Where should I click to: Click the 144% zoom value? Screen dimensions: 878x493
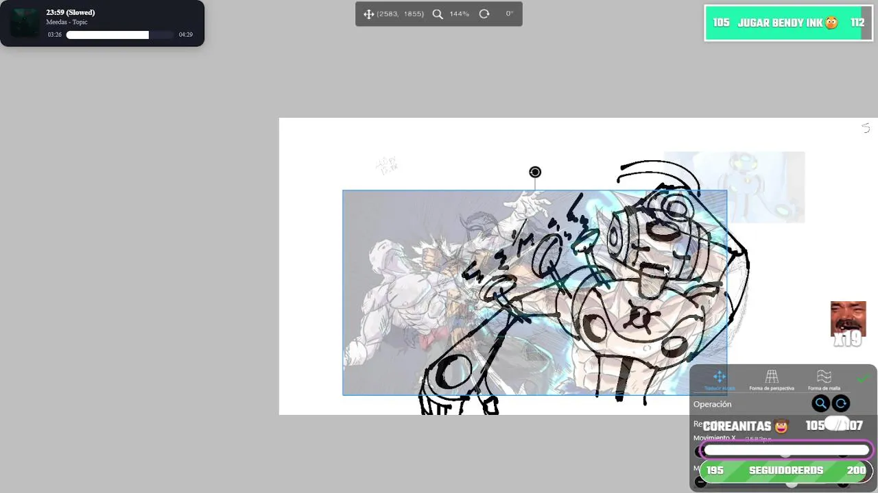click(460, 14)
